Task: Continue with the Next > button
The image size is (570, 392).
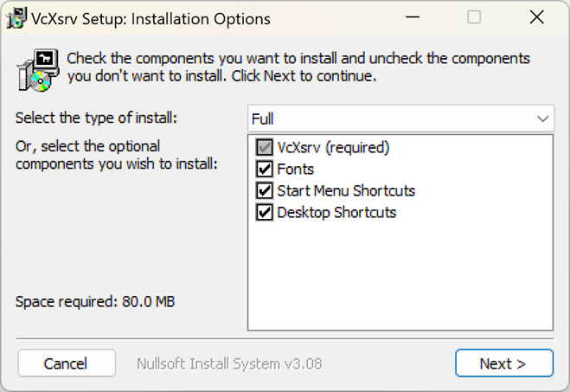Action: tap(504, 363)
